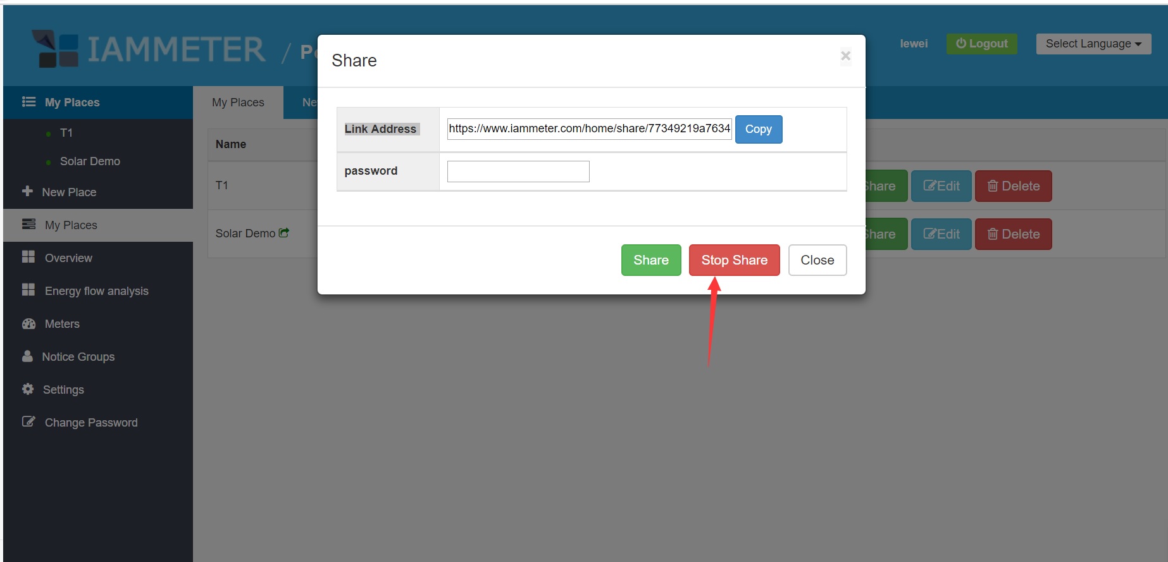Select T1 place in sidebar tree
This screenshot has width=1168, height=562.
(x=66, y=133)
